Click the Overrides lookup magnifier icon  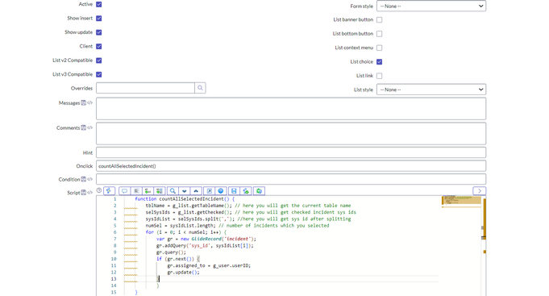tap(200, 88)
